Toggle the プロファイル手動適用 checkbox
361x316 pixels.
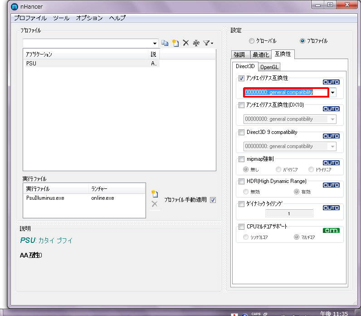click(213, 200)
